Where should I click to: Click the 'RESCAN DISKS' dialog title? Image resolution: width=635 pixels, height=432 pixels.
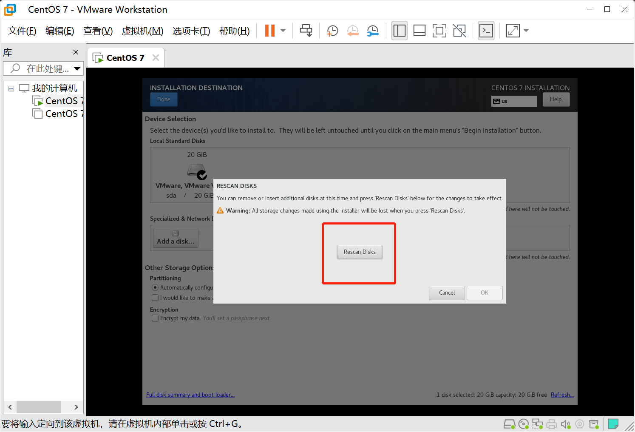click(x=237, y=186)
